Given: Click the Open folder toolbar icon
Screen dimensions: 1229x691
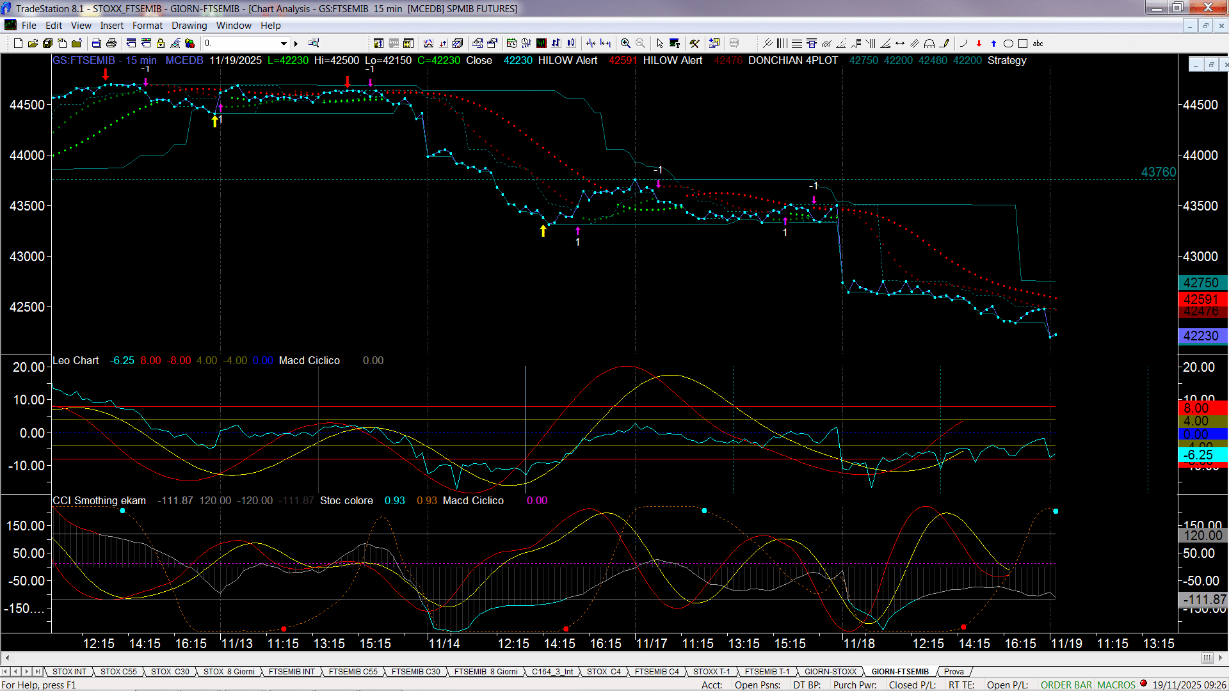Looking at the screenshot, I should click(x=33, y=44).
